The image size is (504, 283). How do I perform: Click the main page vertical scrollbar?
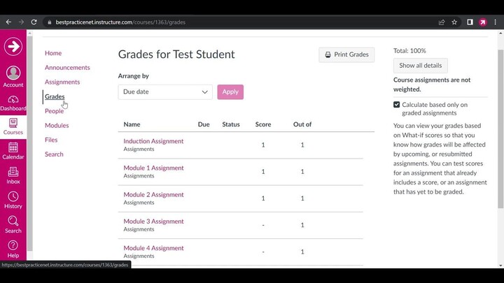click(x=500, y=129)
